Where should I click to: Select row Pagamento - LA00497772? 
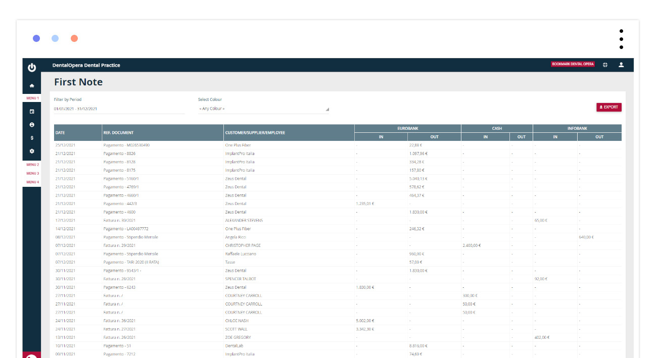(338, 229)
